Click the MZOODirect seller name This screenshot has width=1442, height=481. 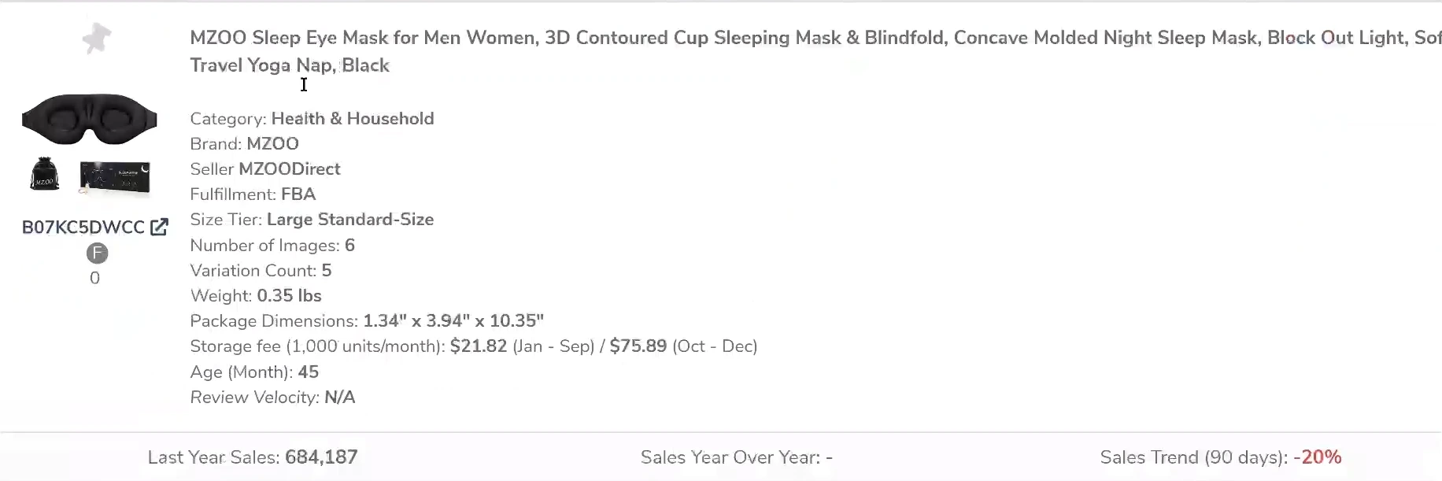pyautogui.click(x=290, y=169)
